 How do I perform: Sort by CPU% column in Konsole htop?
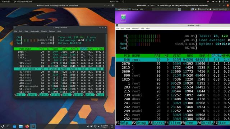pos(83,49)
